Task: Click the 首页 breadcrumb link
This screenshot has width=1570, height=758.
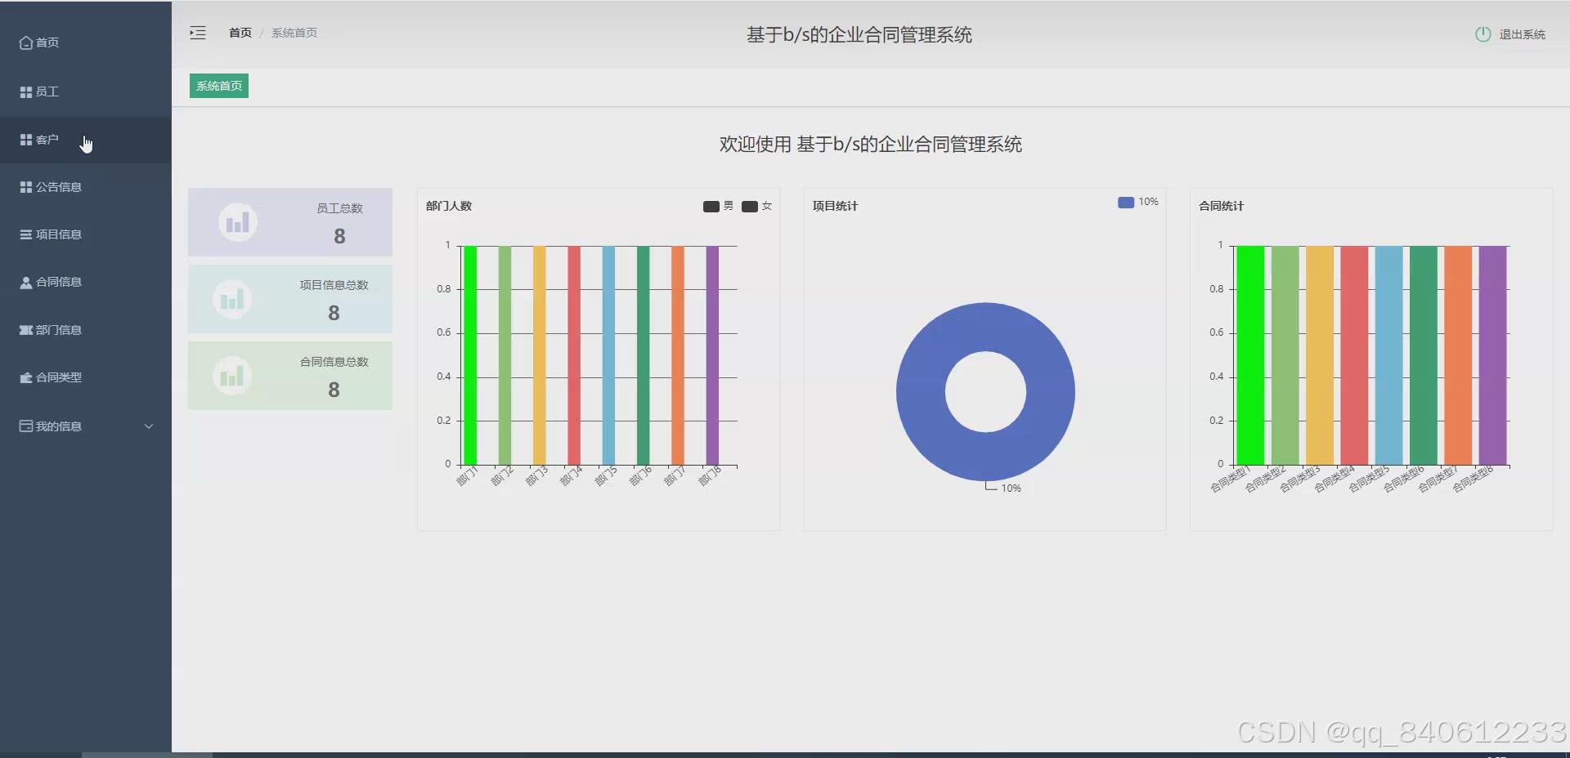Action: (x=240, y=32)
